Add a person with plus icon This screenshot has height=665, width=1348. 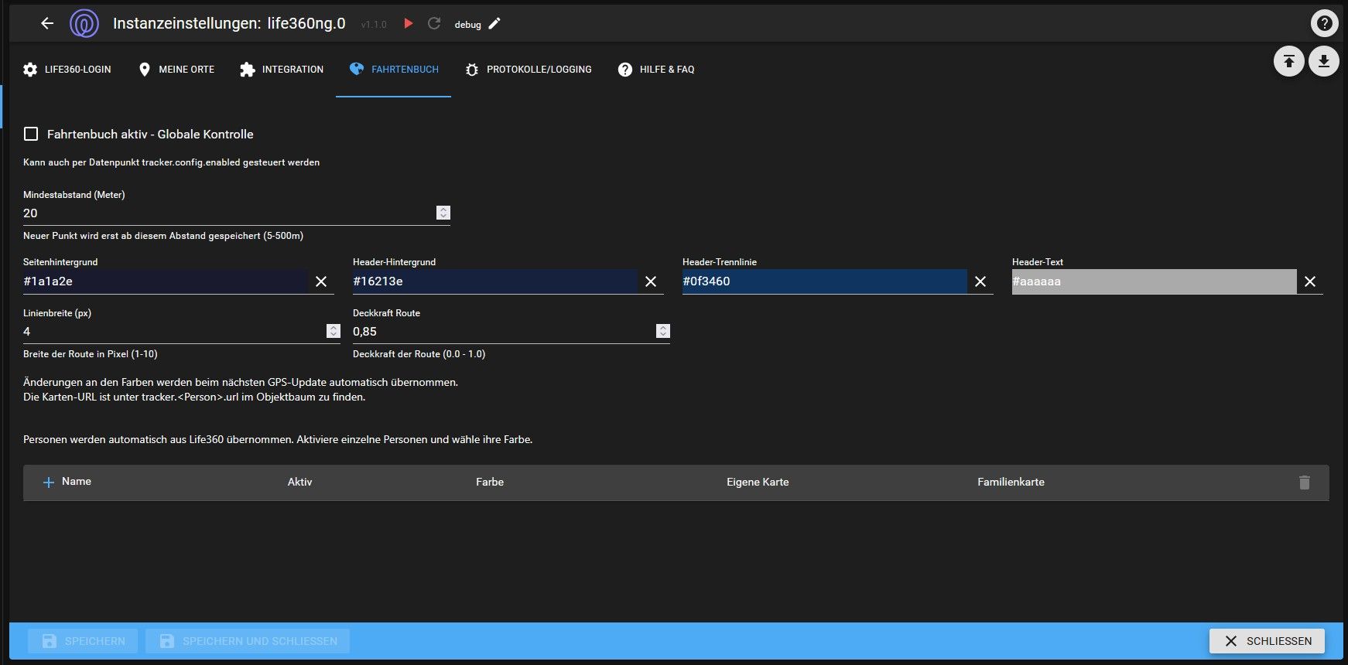[x=48, y=482]
